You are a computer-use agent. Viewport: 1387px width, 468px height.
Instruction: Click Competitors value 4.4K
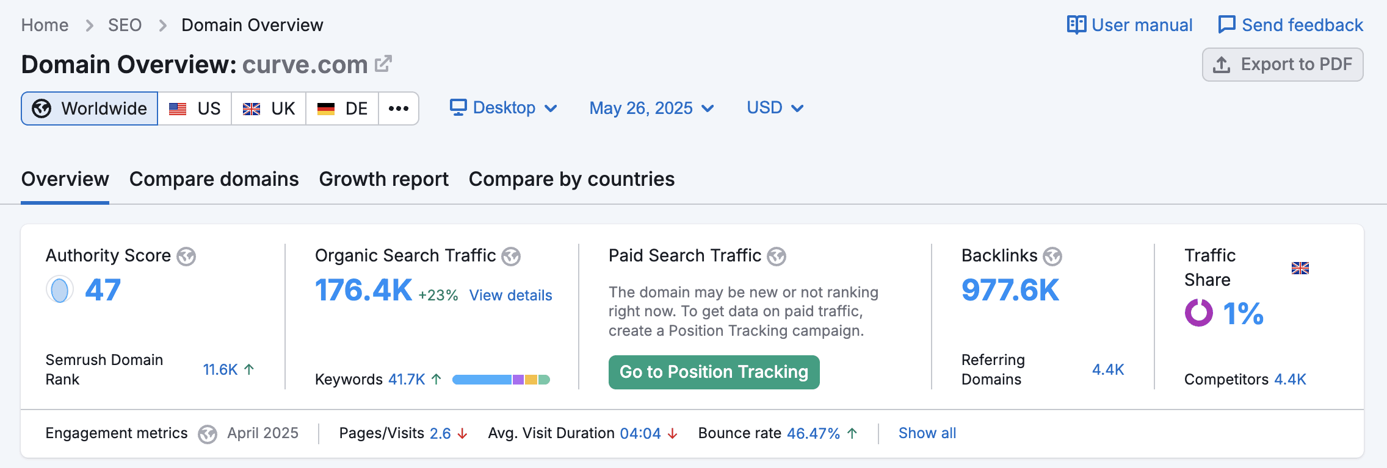(1291, 380)
